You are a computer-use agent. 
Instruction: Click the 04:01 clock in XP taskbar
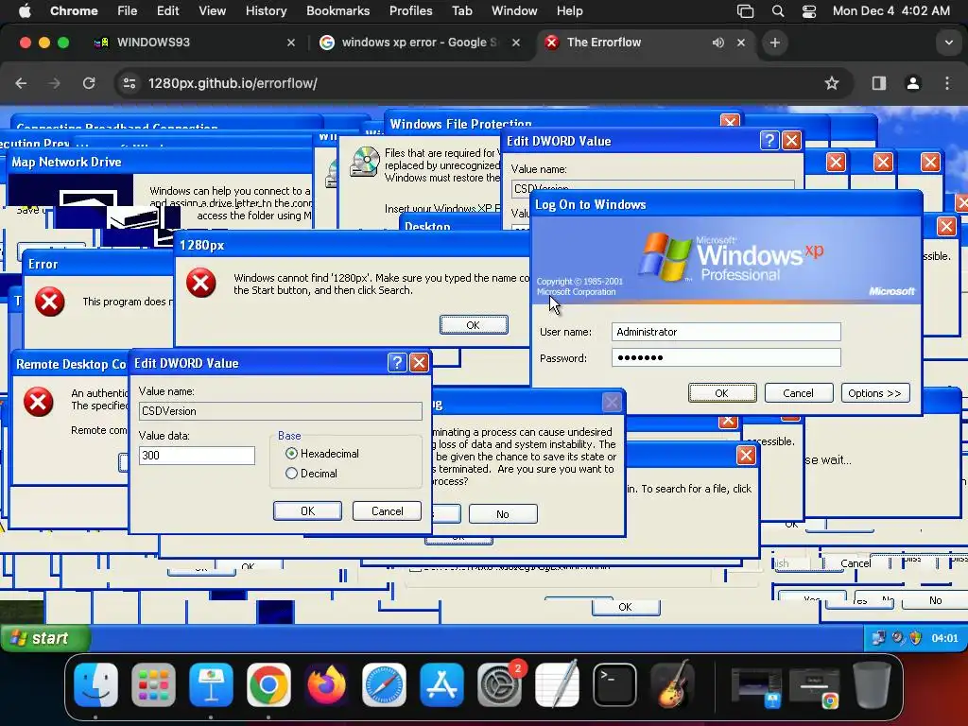(x=944, y=638)
